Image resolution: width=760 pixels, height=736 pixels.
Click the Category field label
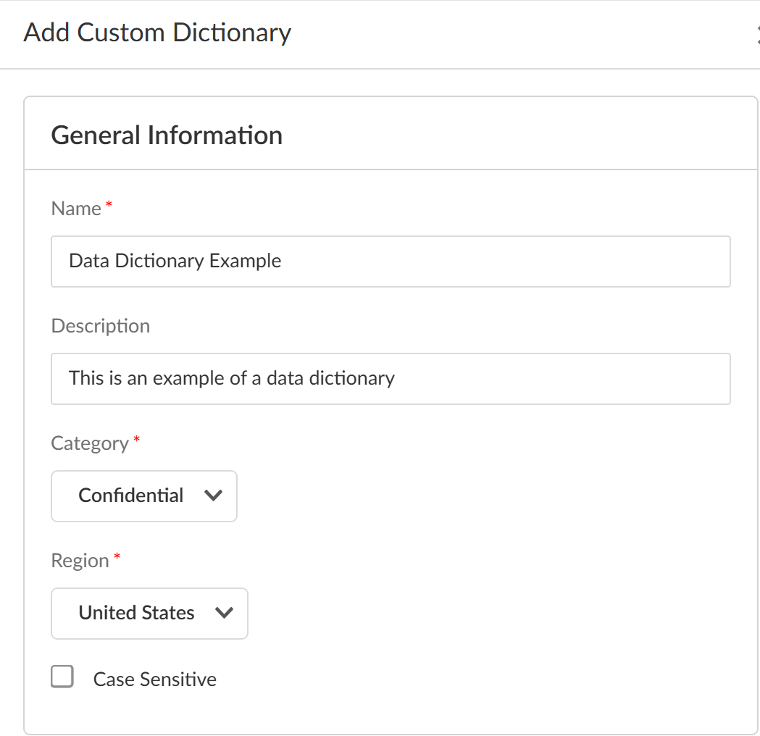click(90, 443)
